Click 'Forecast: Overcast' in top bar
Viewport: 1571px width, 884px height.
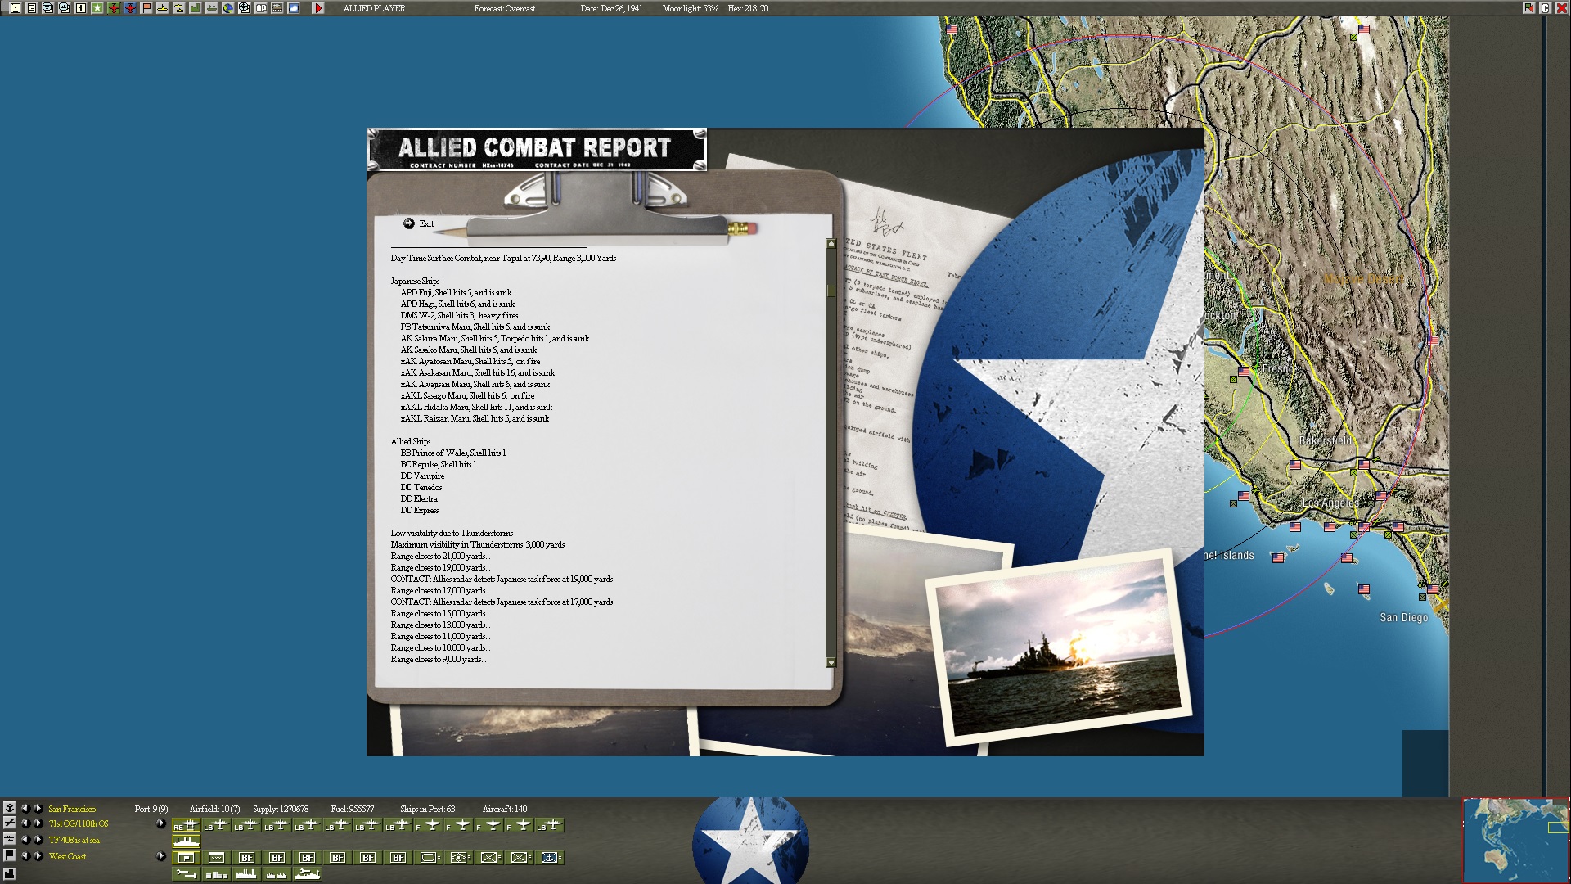pyautogui.click(x=505, y=8)
